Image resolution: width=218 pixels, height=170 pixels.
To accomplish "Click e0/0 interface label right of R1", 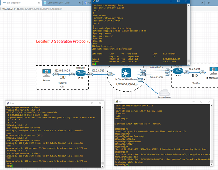I will tap(90, 74).
